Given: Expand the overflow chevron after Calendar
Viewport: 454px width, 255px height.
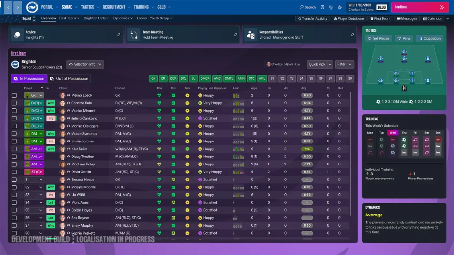Looking at the screenshot, I should point(448,18).
